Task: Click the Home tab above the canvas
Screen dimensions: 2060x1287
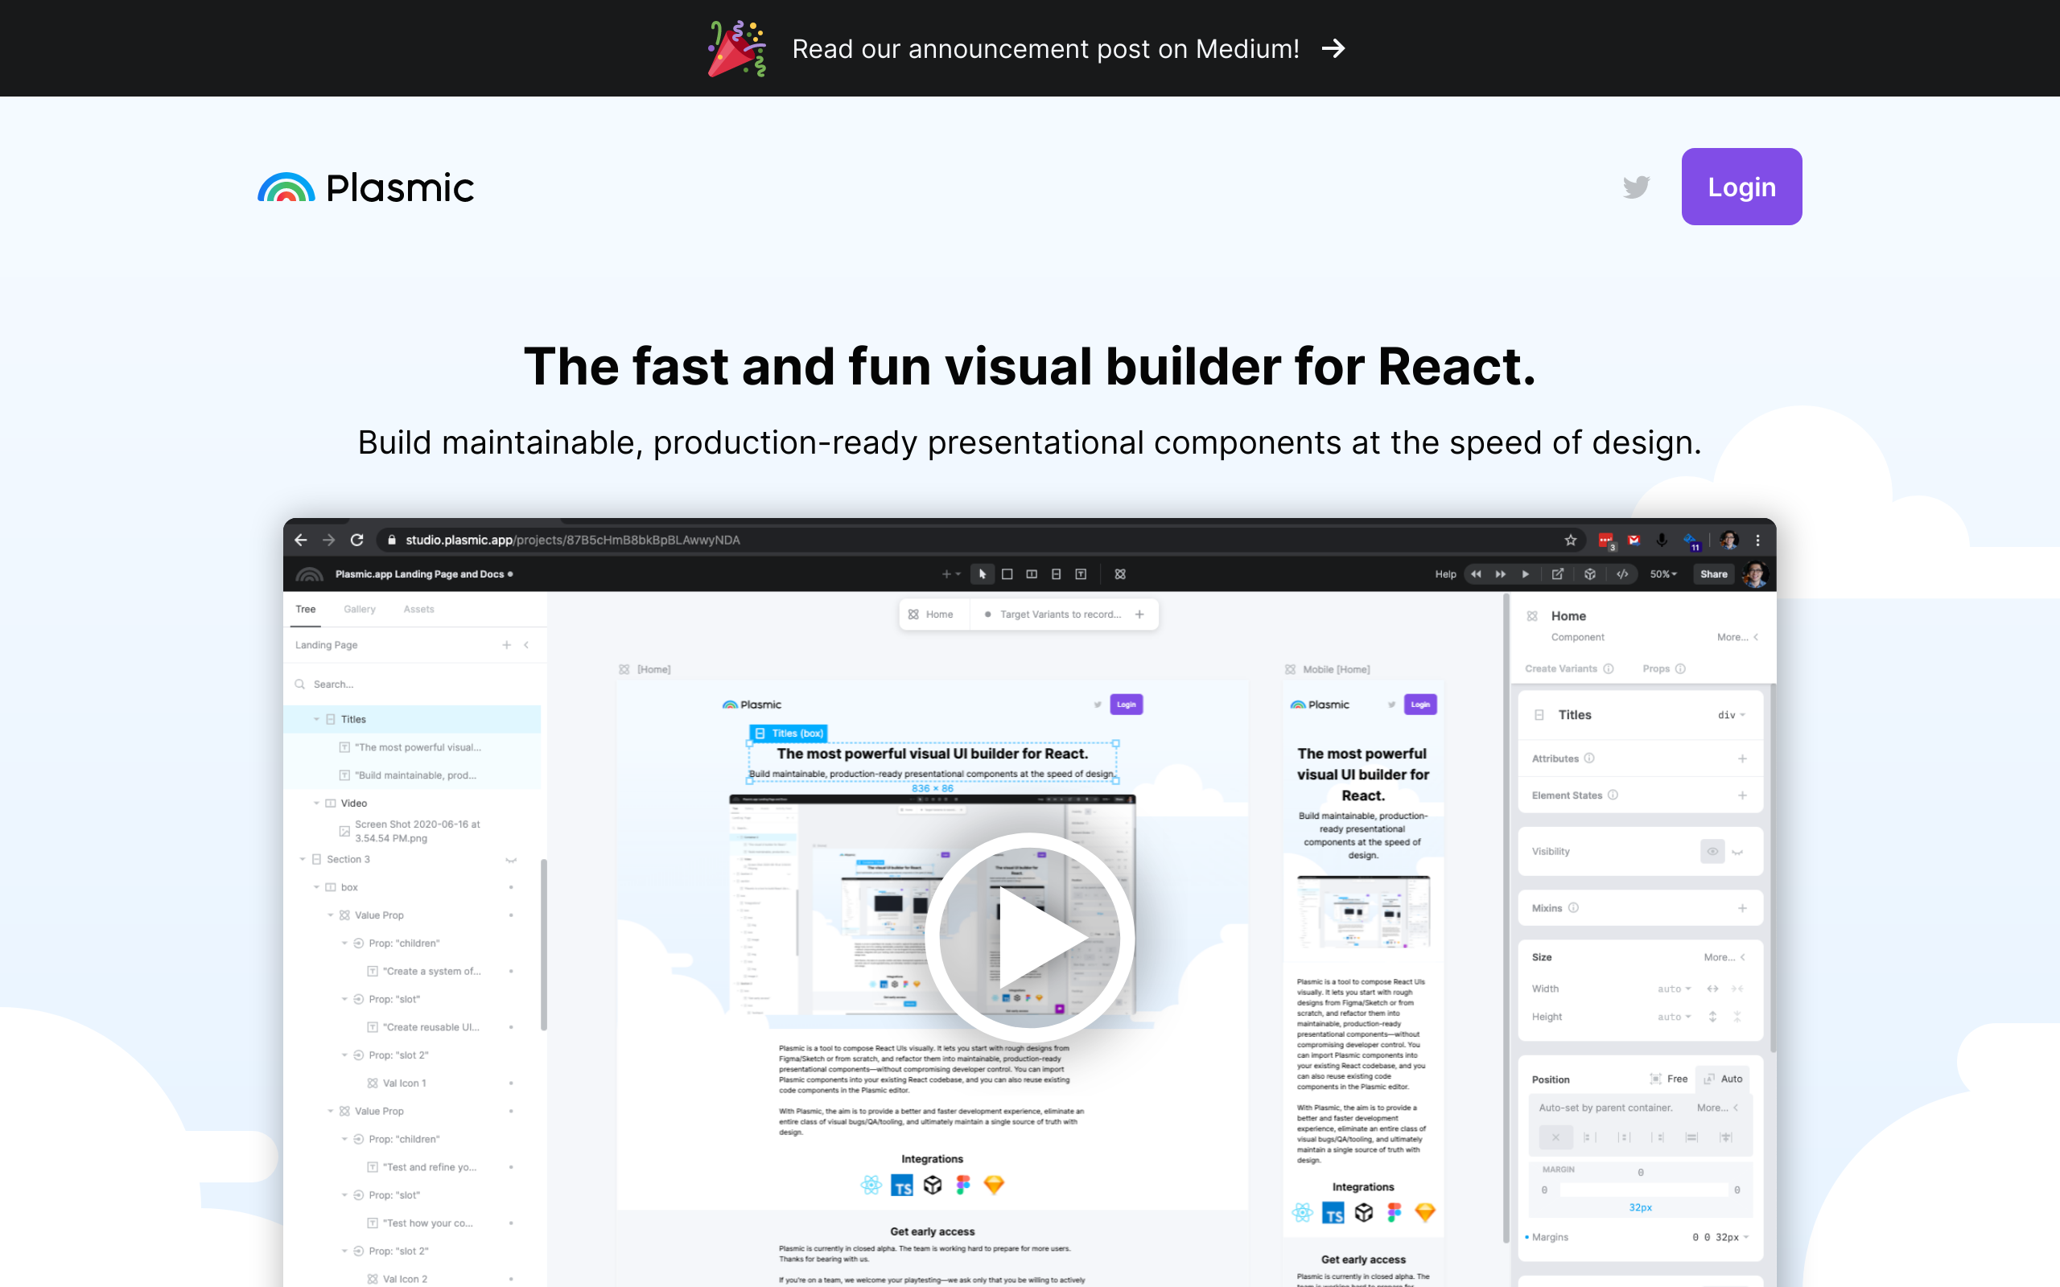Action: [933, 615]
